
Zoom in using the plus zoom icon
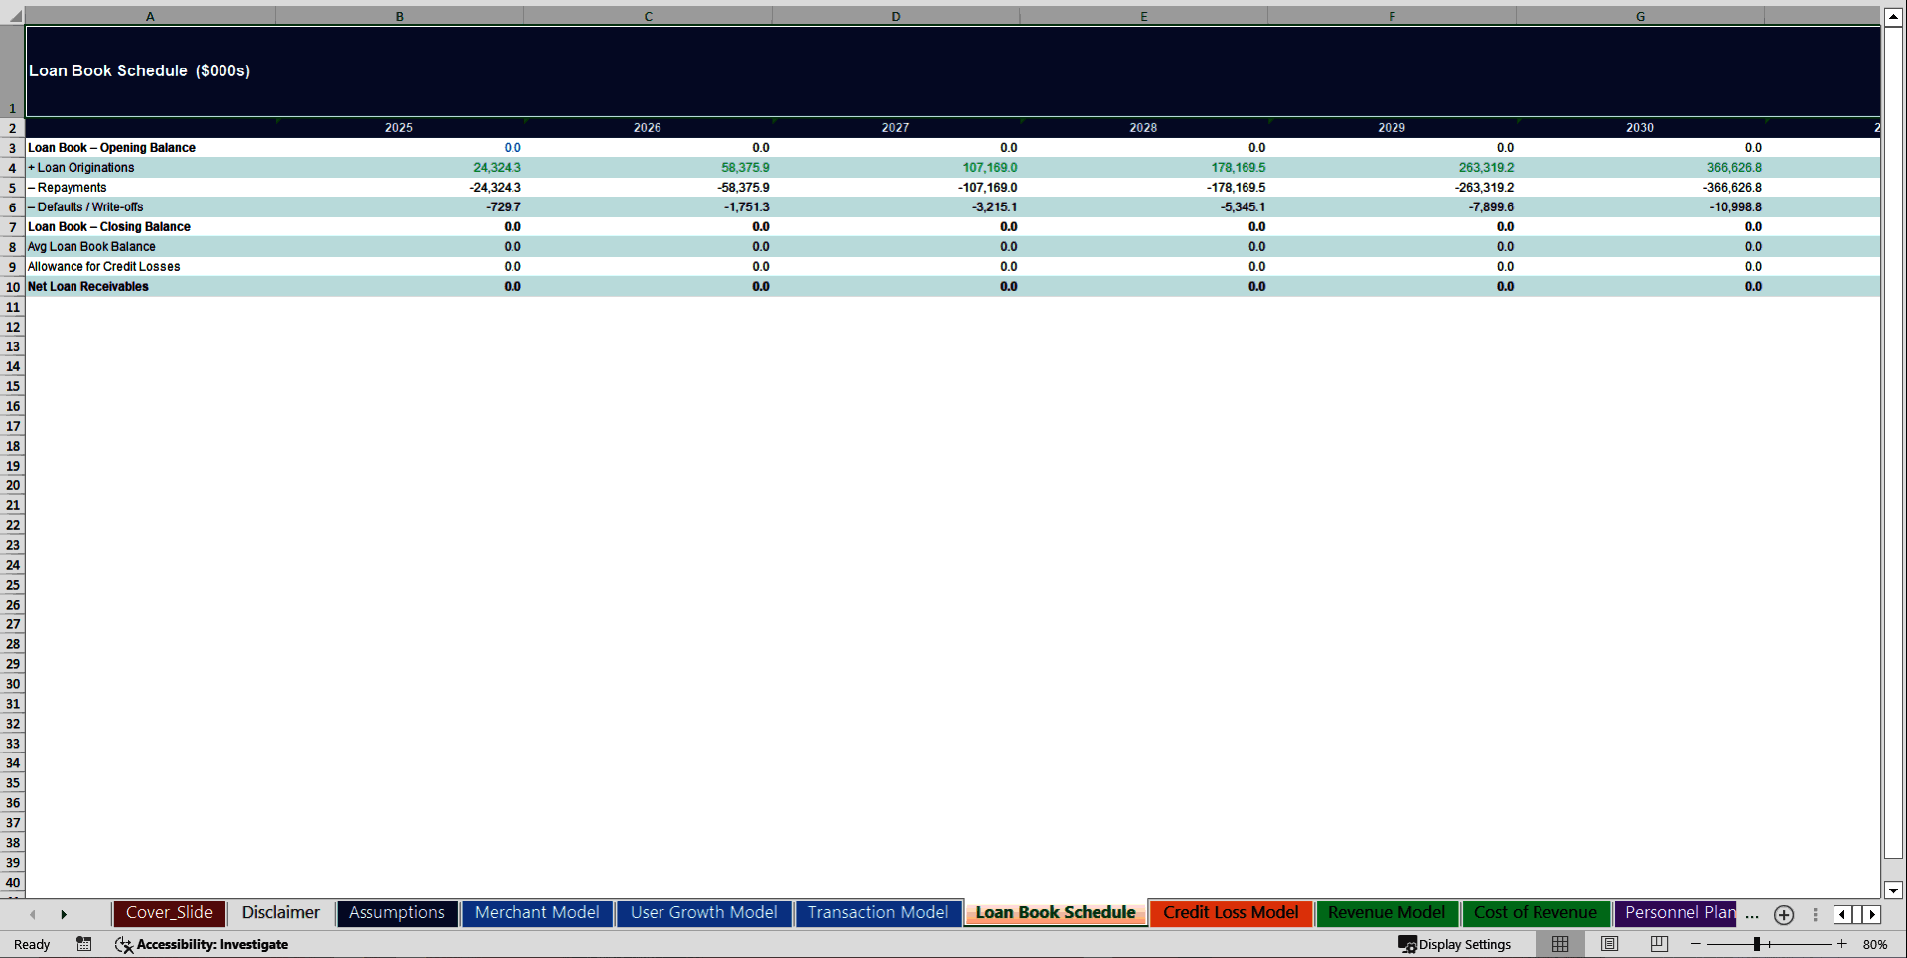1841,944
